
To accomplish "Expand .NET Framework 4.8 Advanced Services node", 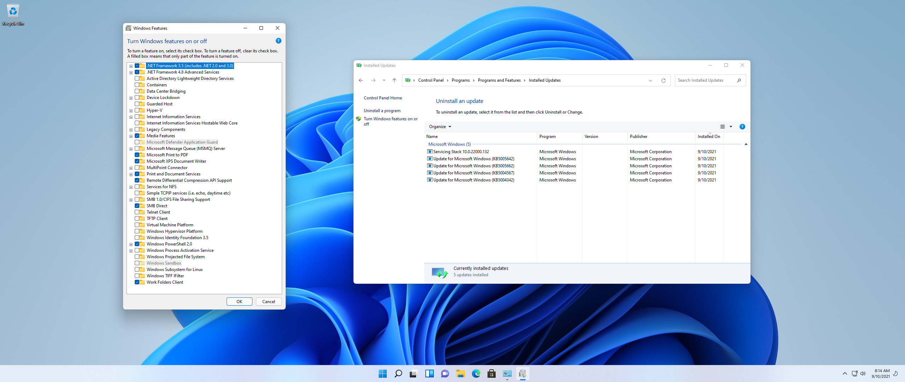I will 131,73.
